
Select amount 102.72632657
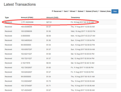click(26, 68)
